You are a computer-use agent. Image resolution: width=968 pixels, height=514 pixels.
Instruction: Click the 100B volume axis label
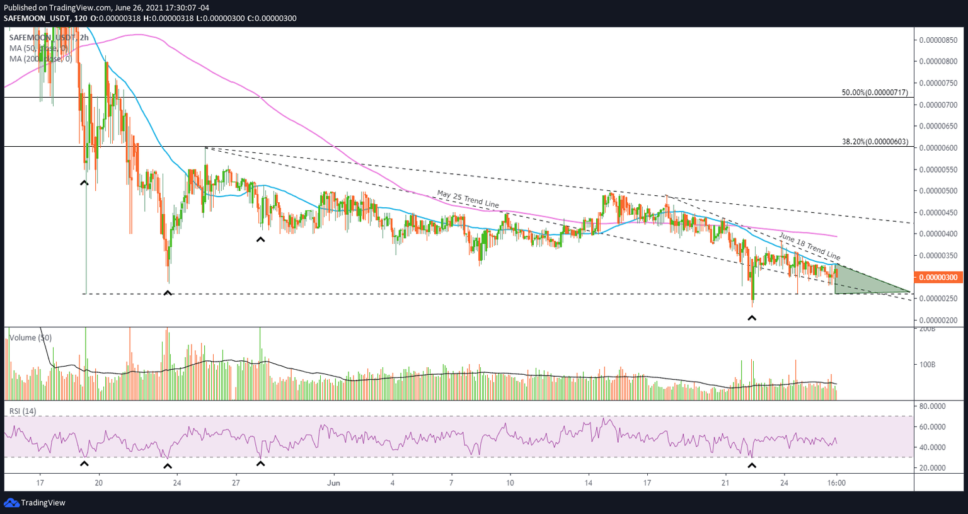[928, 365]
